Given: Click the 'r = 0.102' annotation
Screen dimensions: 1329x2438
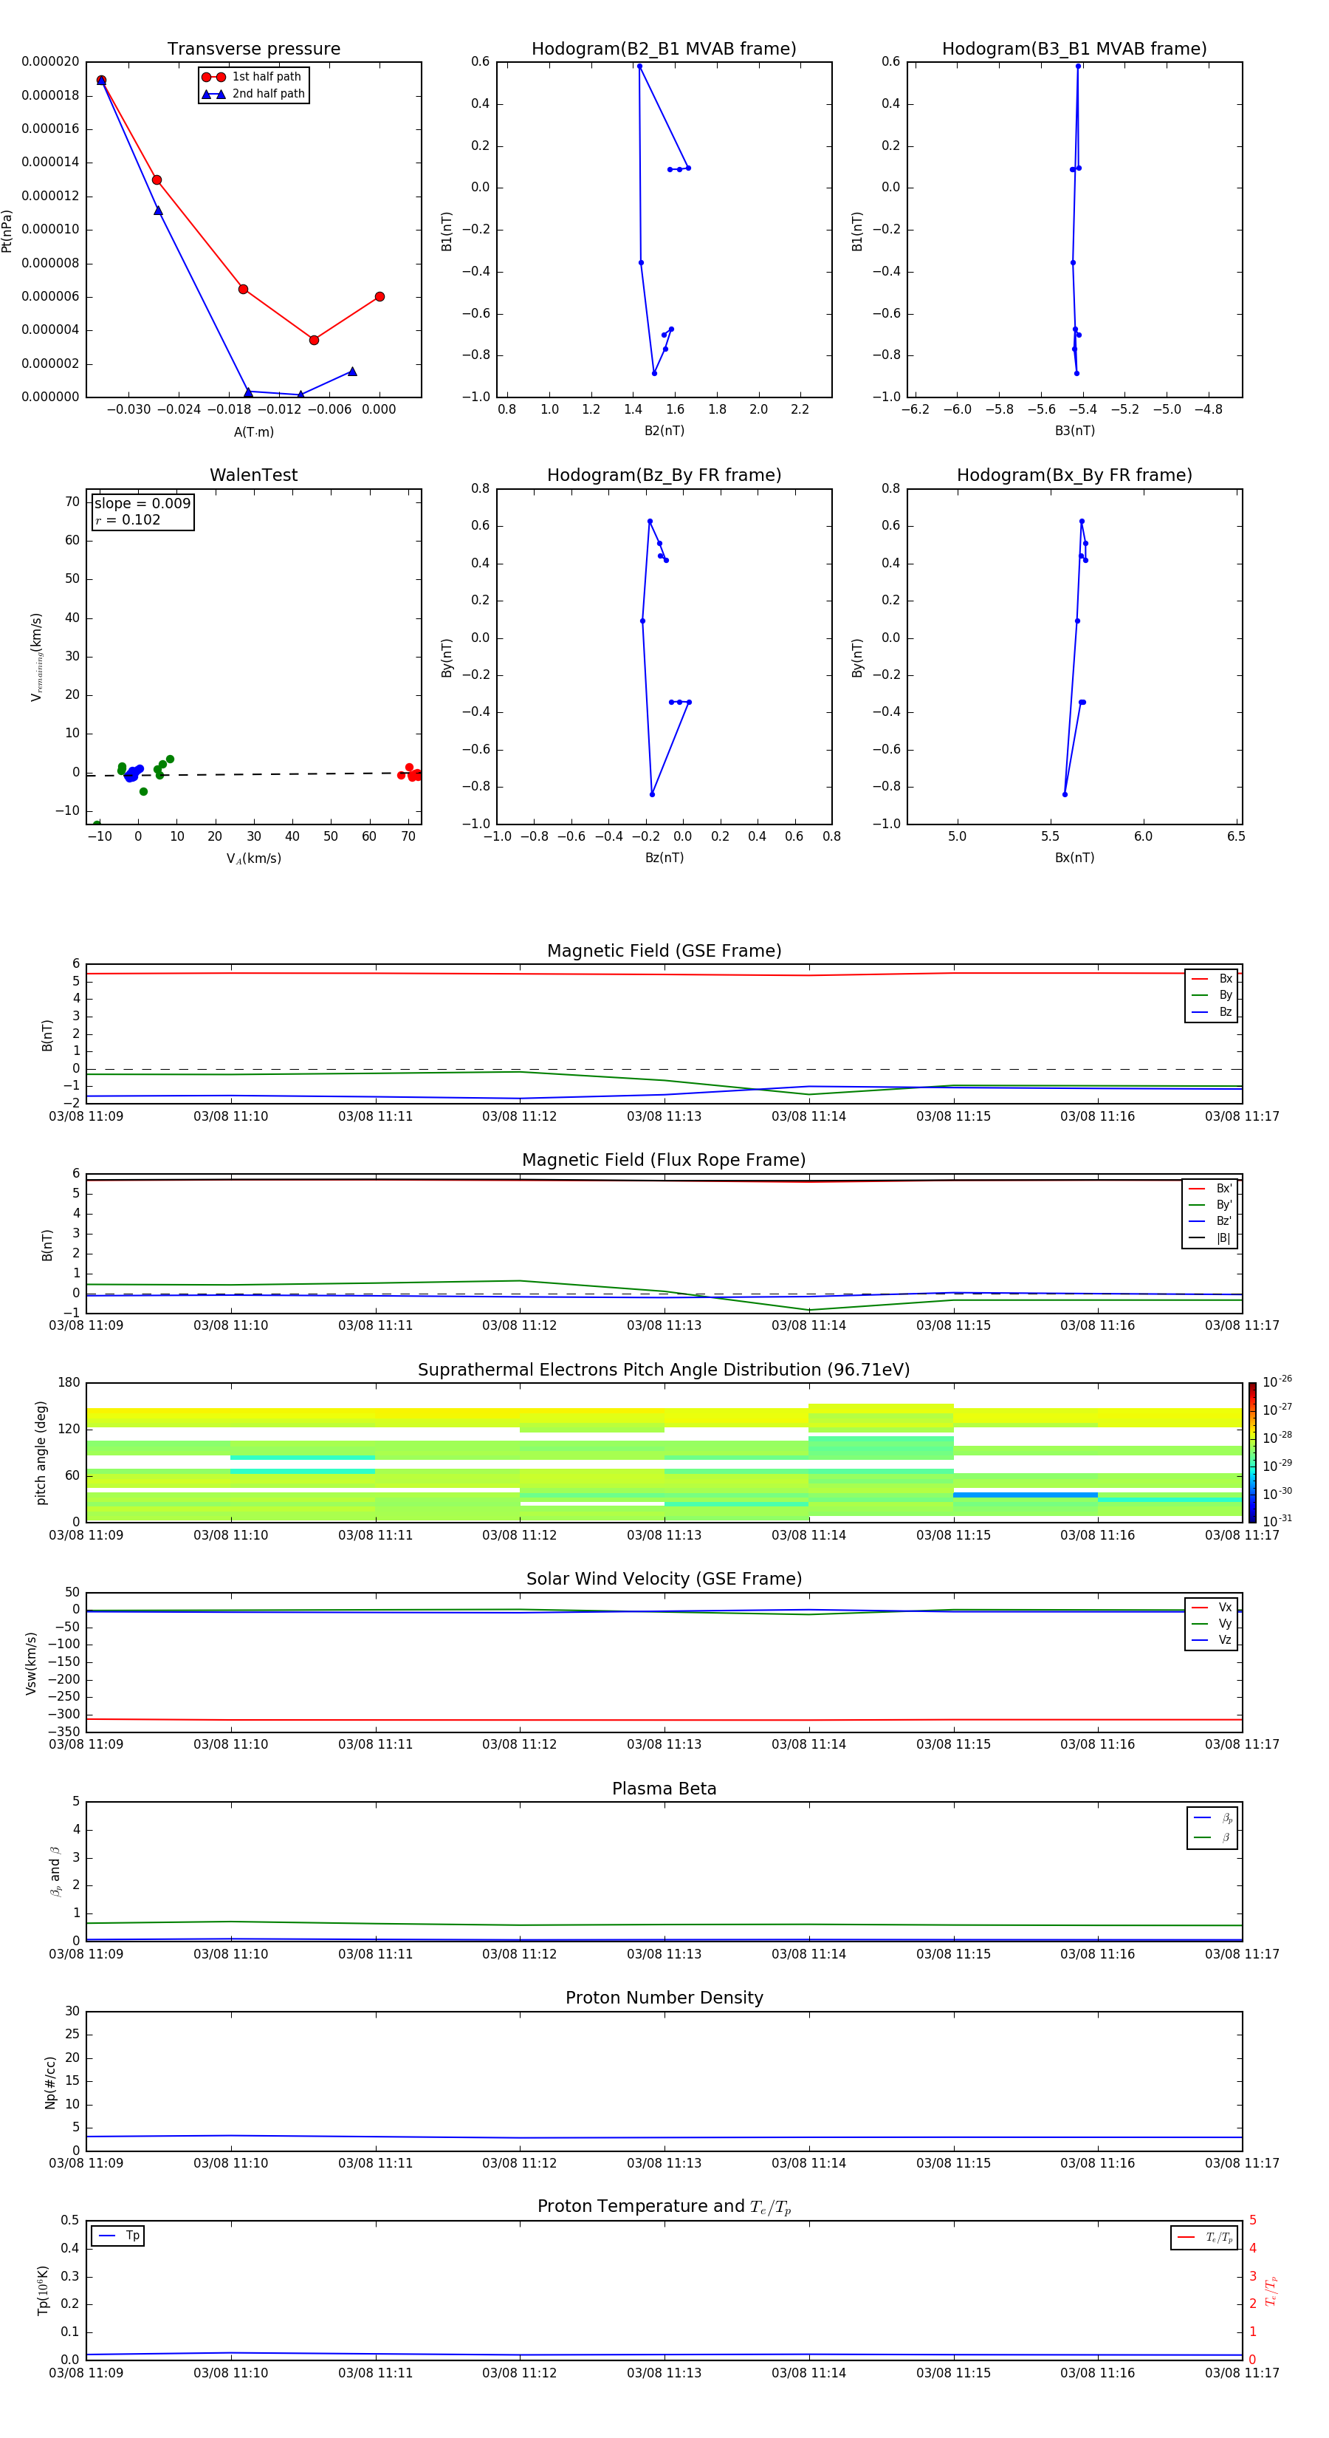Looking at the screenshot, I should 128,519.
